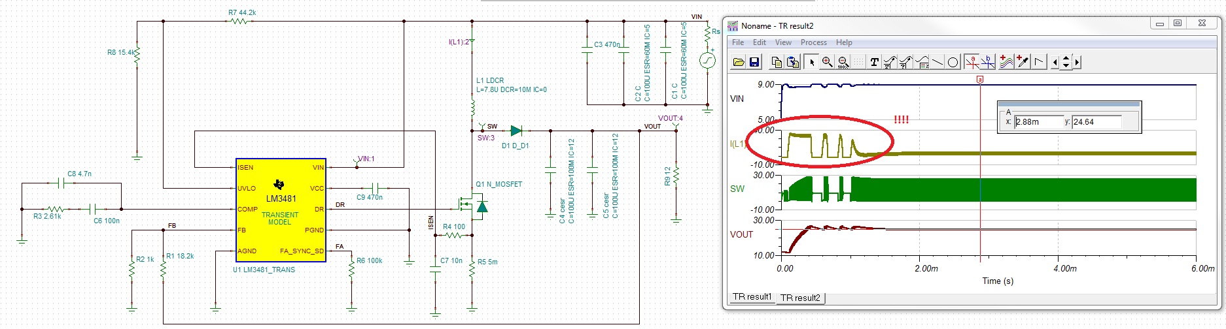Viewport: 1226px width, 329px height.
Task: Click the R6 100k resistor label
Action: [x=370, y=260]
